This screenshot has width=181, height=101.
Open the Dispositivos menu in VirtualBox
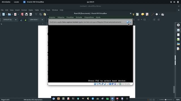(89, 17)
